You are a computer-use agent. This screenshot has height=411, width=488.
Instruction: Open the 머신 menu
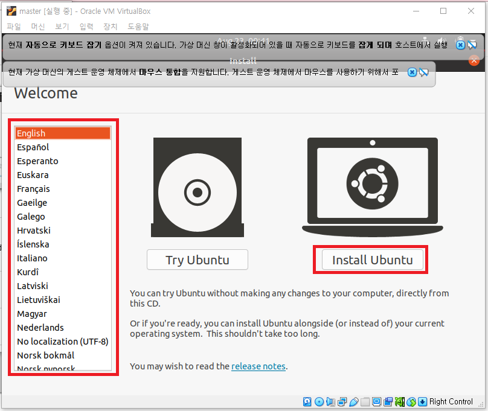(x=38, y=27)
